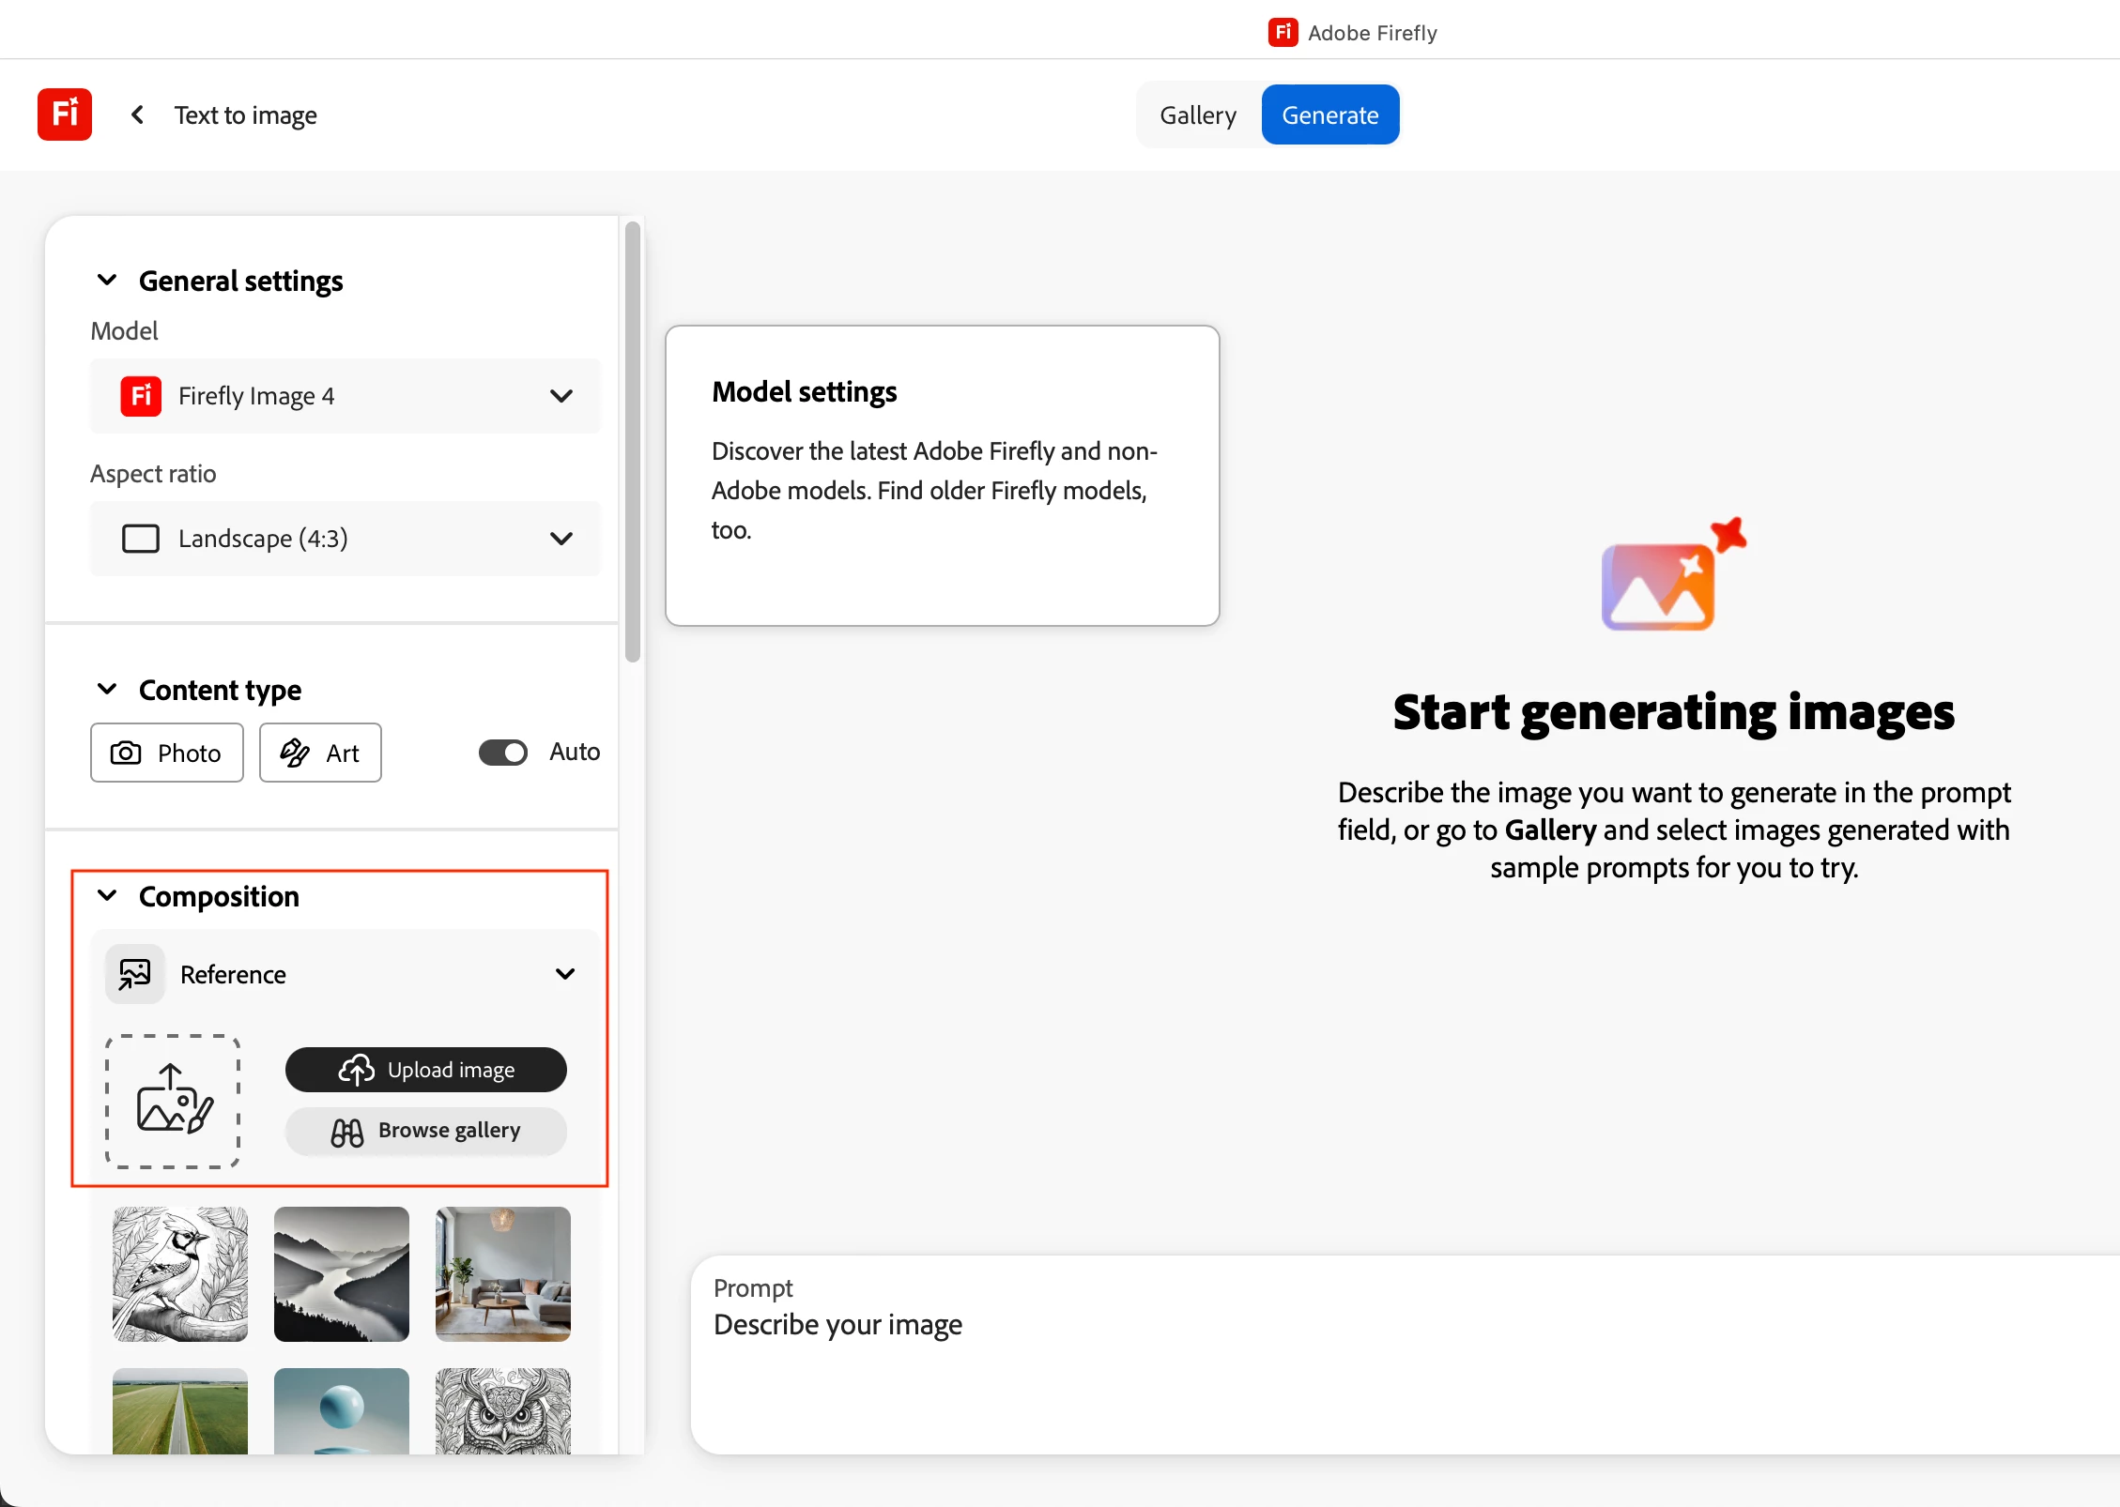Viewport: 2120px width, 1507px height.
Task: Click the landscape aspect ratio rectangle icon
Action: tap(141, 539)
